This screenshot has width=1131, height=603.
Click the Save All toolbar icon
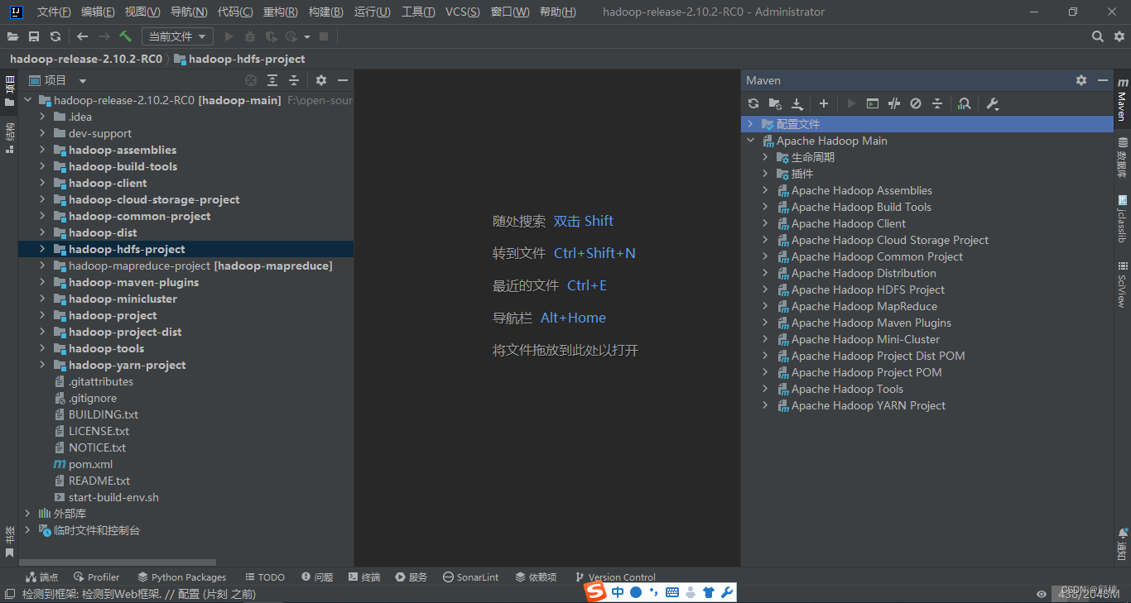tap(34, 36)
